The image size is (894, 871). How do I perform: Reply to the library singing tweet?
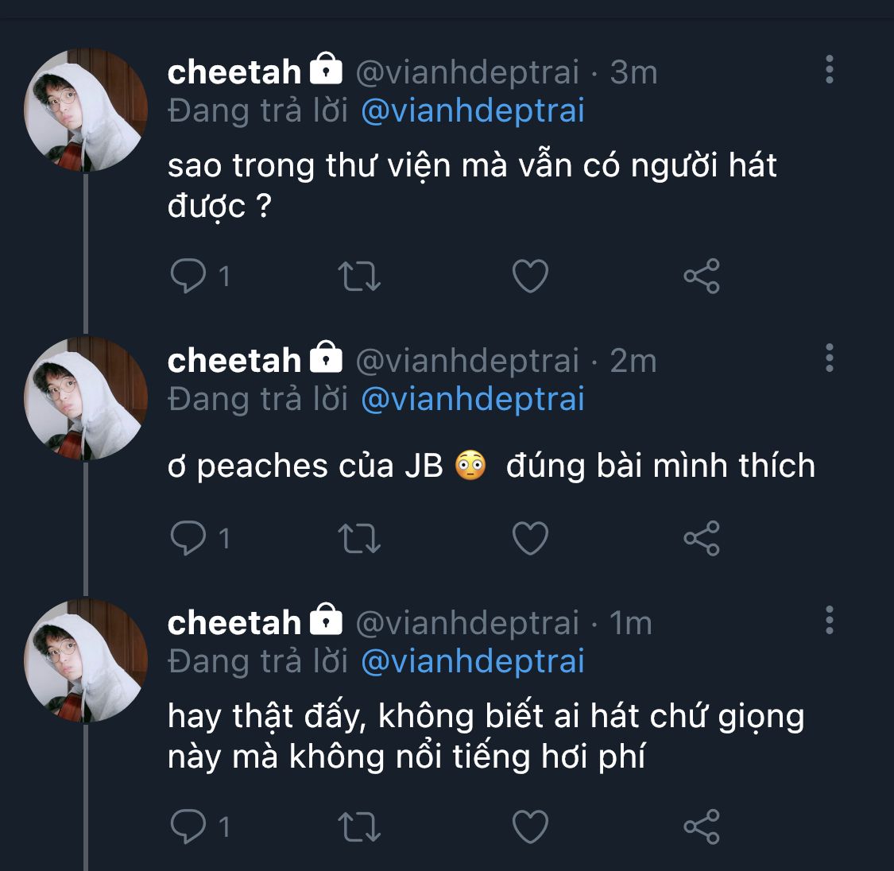[188, 277]
